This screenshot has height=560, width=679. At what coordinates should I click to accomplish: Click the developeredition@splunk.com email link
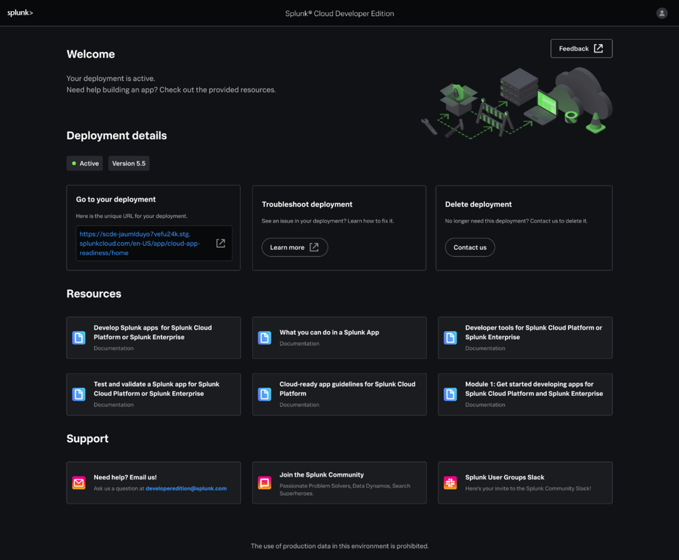[186, 488]
